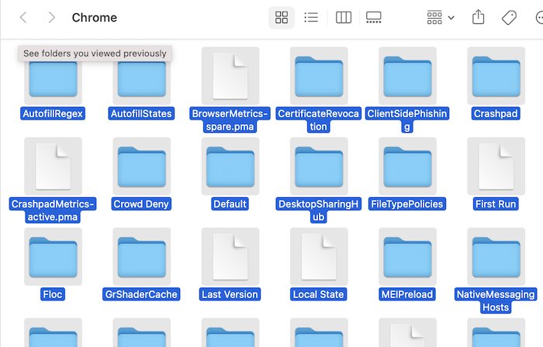Click the BrowserMetrics-spare.pma name label
Screen dimensions: 543x347
tap(230, 120)
